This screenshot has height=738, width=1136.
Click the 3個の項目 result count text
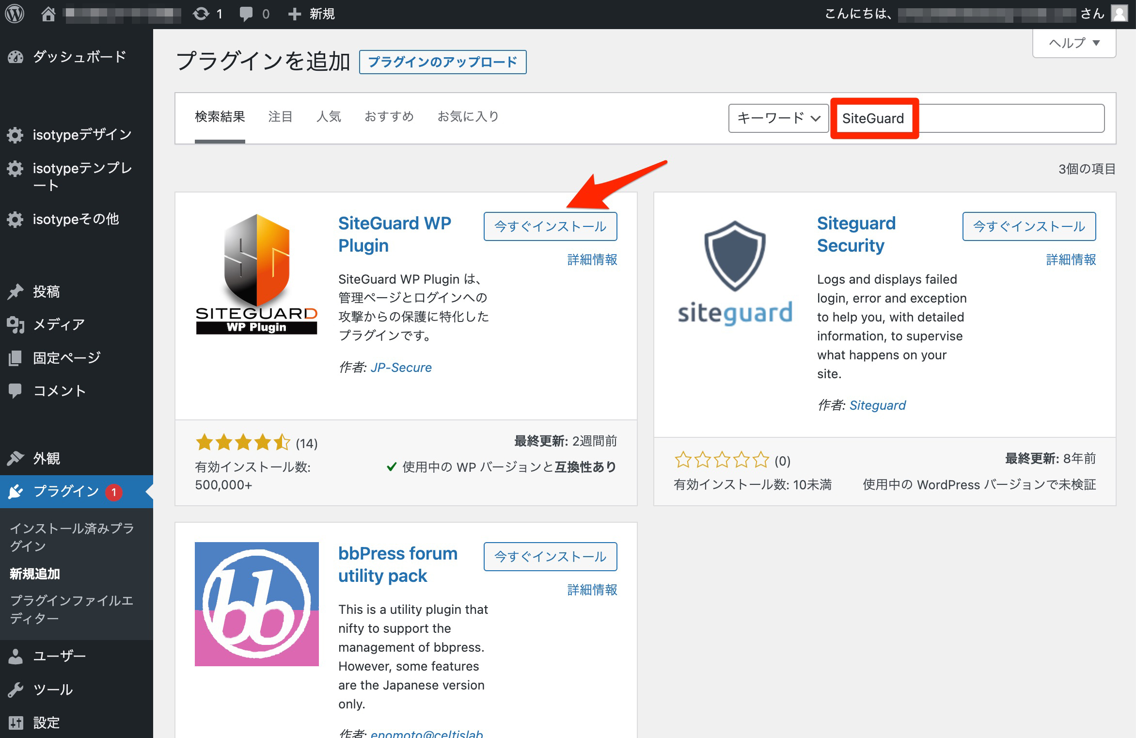coord(1087,169)
